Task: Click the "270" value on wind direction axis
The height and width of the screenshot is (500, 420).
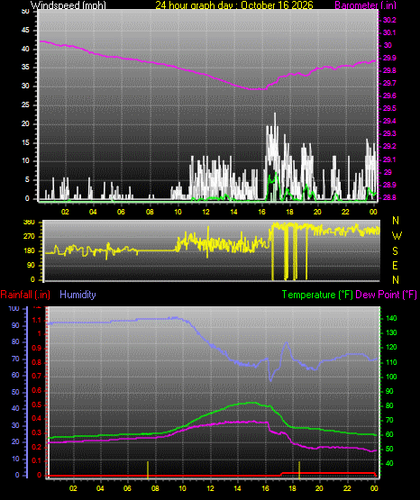Action: pyautogui.click(x=29, y=237)
